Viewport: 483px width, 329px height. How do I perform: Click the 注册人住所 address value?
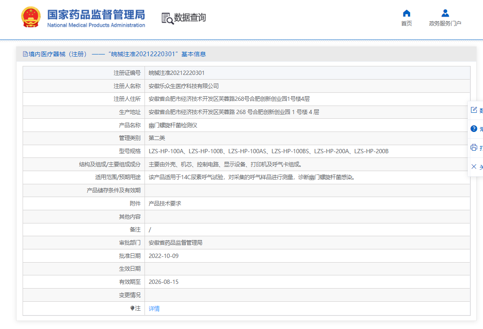point(229,99)
